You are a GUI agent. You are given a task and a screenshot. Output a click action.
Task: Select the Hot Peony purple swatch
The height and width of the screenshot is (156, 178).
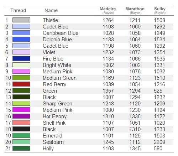pos(21,116)
